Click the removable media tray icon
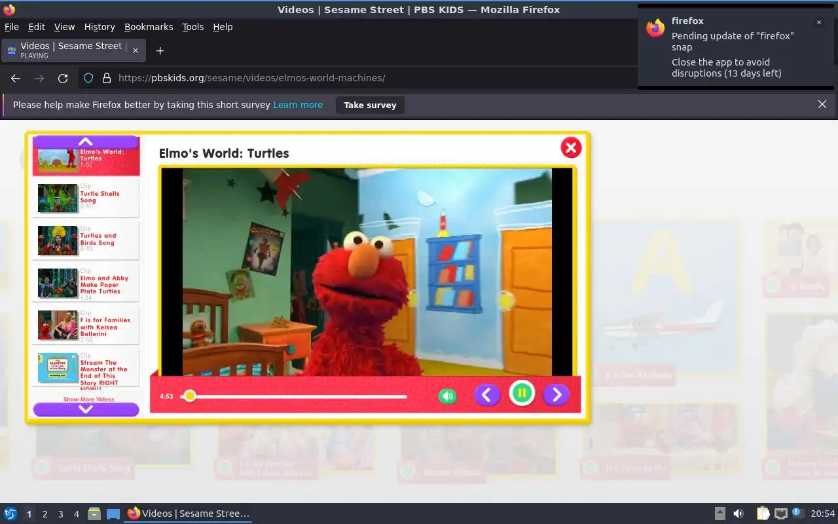This screenshot has width=838, height=524. [x=720, y=514]
